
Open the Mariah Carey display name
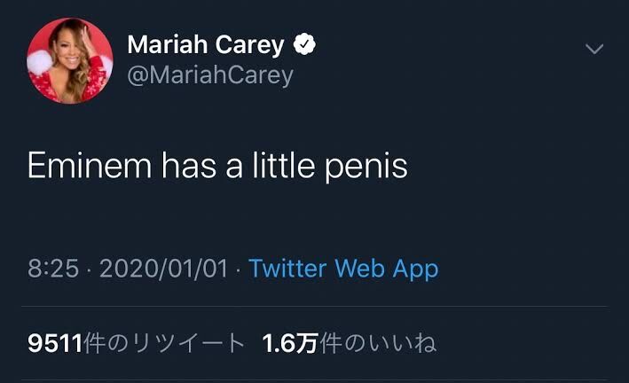pos(206,44)
